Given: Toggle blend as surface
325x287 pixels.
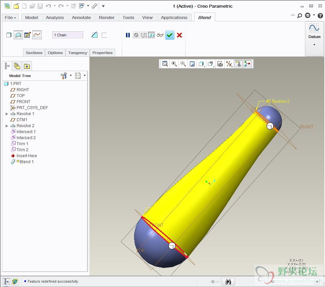Looking at the screenshot, I should click(18, 35).
